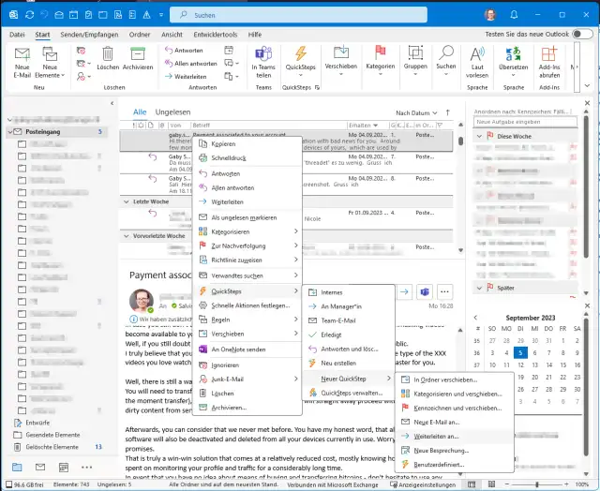Click the sort direction arrow beside Nach Datum
This screenshot has height=491, width=600.
[448, 112]
